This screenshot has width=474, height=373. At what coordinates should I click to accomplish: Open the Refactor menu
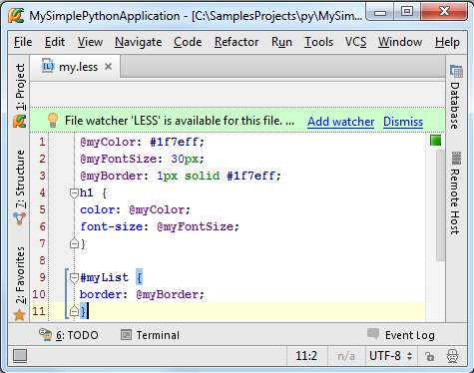[237, 42]
